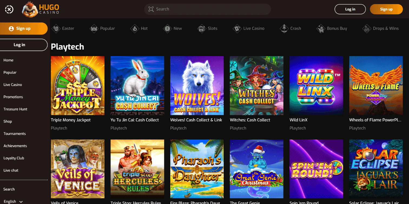Open the Wheels of Flame thumbnail
Screen dimensions: 409x204
tap(376, 86)
